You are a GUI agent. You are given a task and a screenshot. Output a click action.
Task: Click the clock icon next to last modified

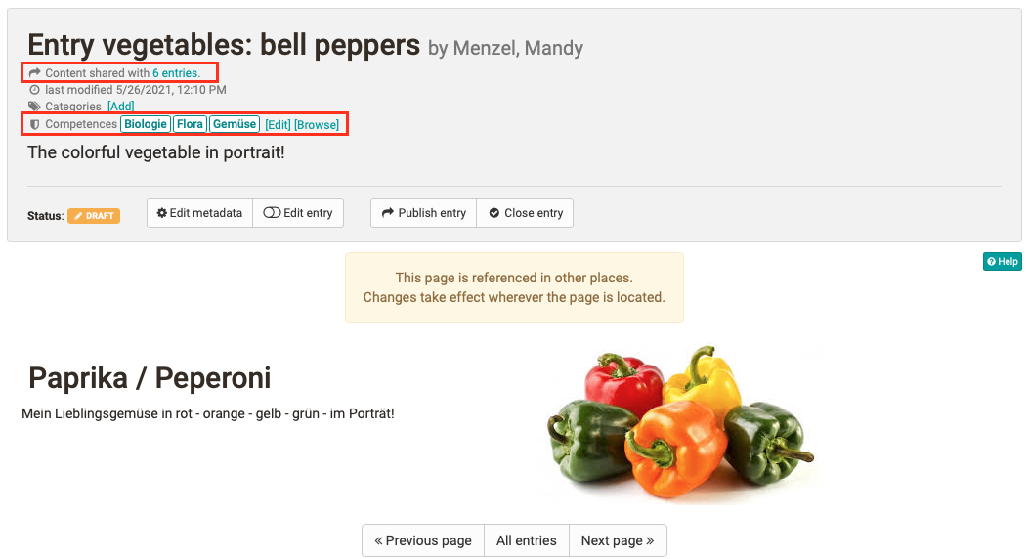pyautogui.click(x=35, y=90)
